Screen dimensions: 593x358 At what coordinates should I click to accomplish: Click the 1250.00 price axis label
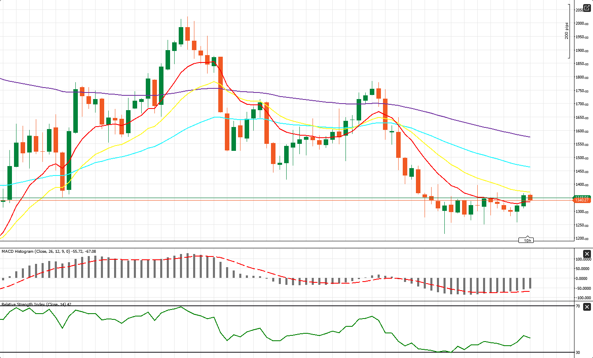coord(582,225)
